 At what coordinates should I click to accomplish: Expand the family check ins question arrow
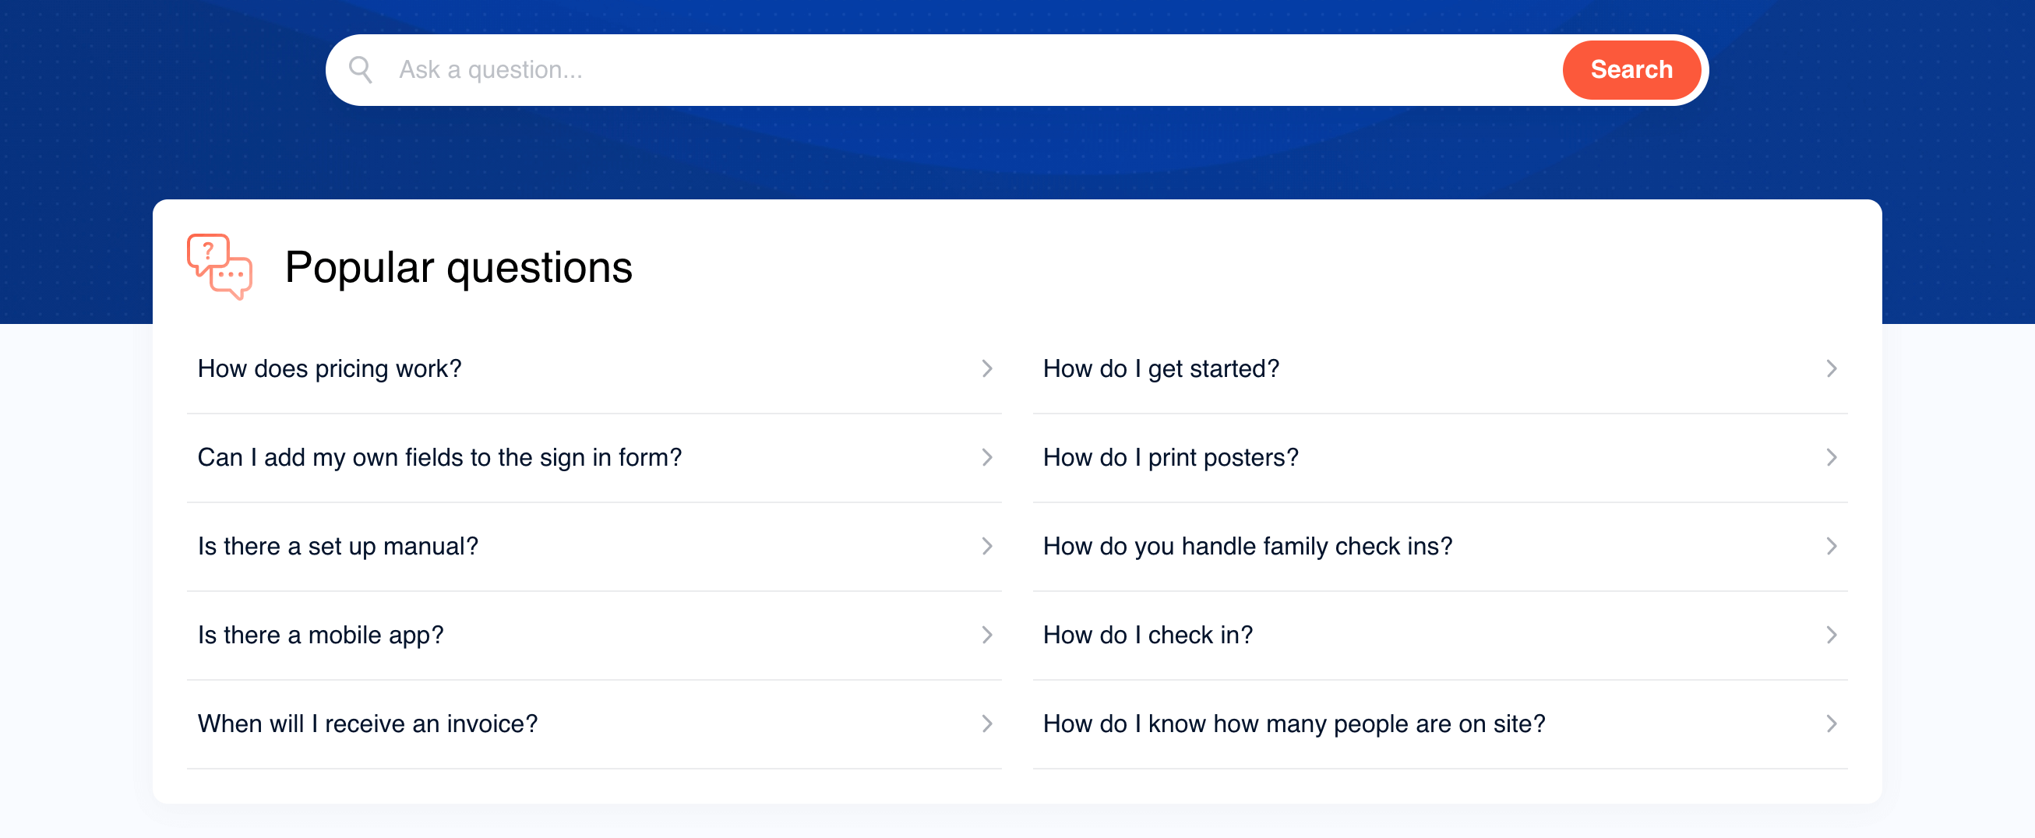(x=1831, y=547)
